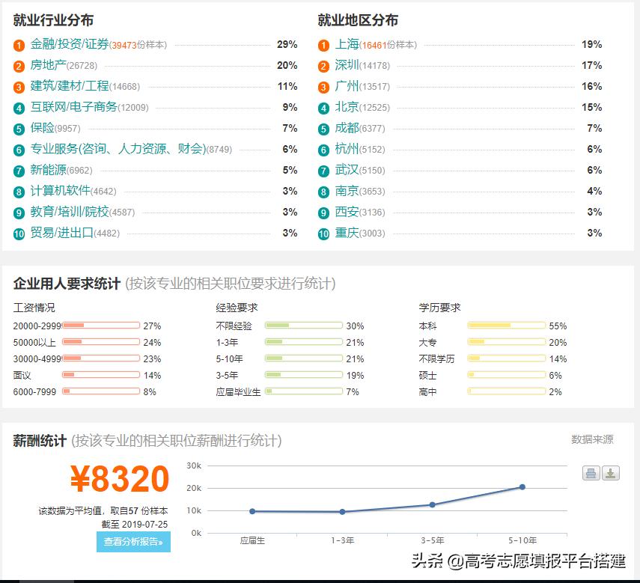Click the 本科 55% progress bar

pyautogui.click(x=505, y=326)
